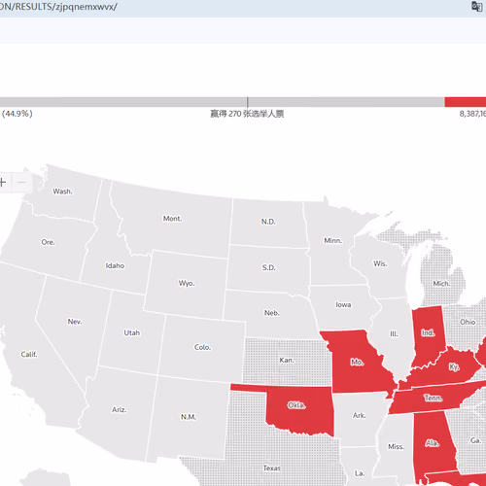Click the red Missouri state

(x=357, y=362)
